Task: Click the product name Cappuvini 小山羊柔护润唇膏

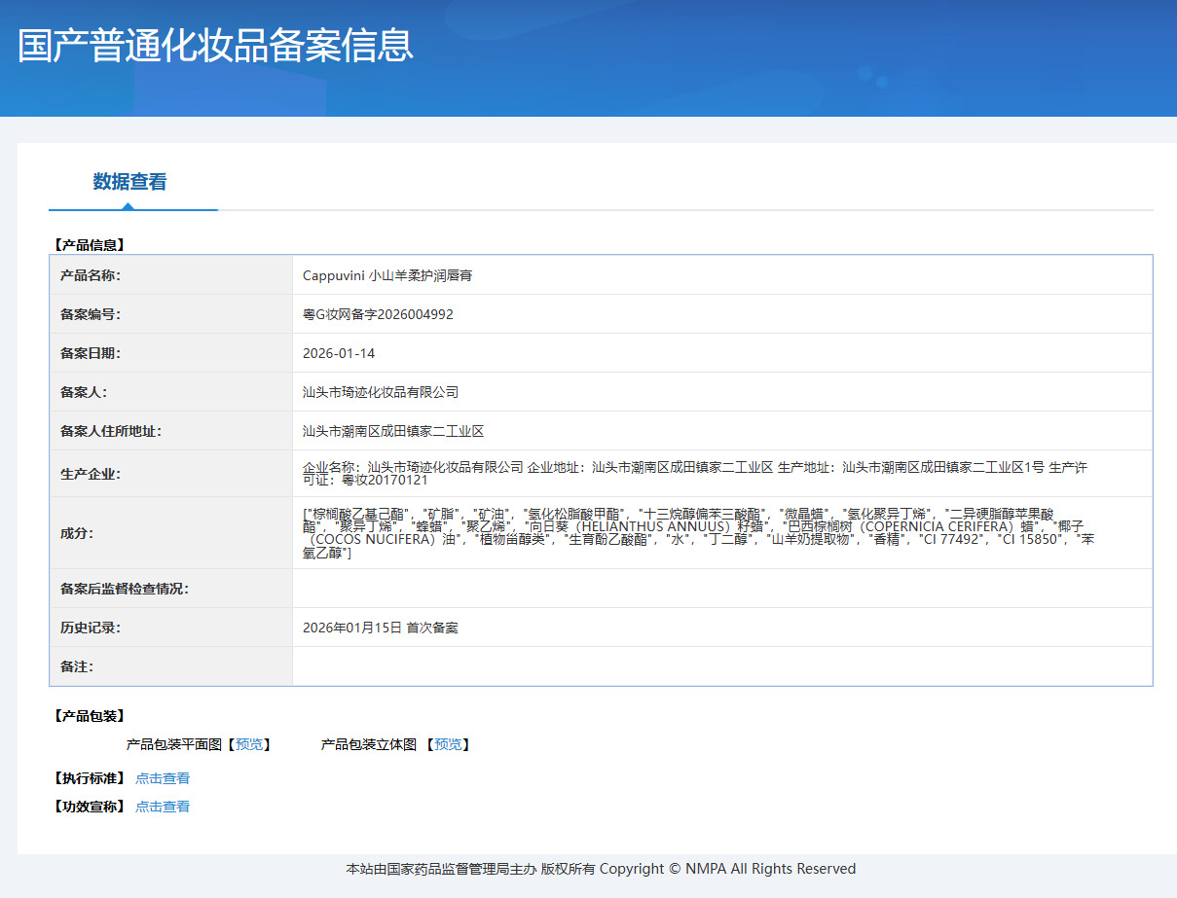Action: pyautogui.click(x=387, y=275)
